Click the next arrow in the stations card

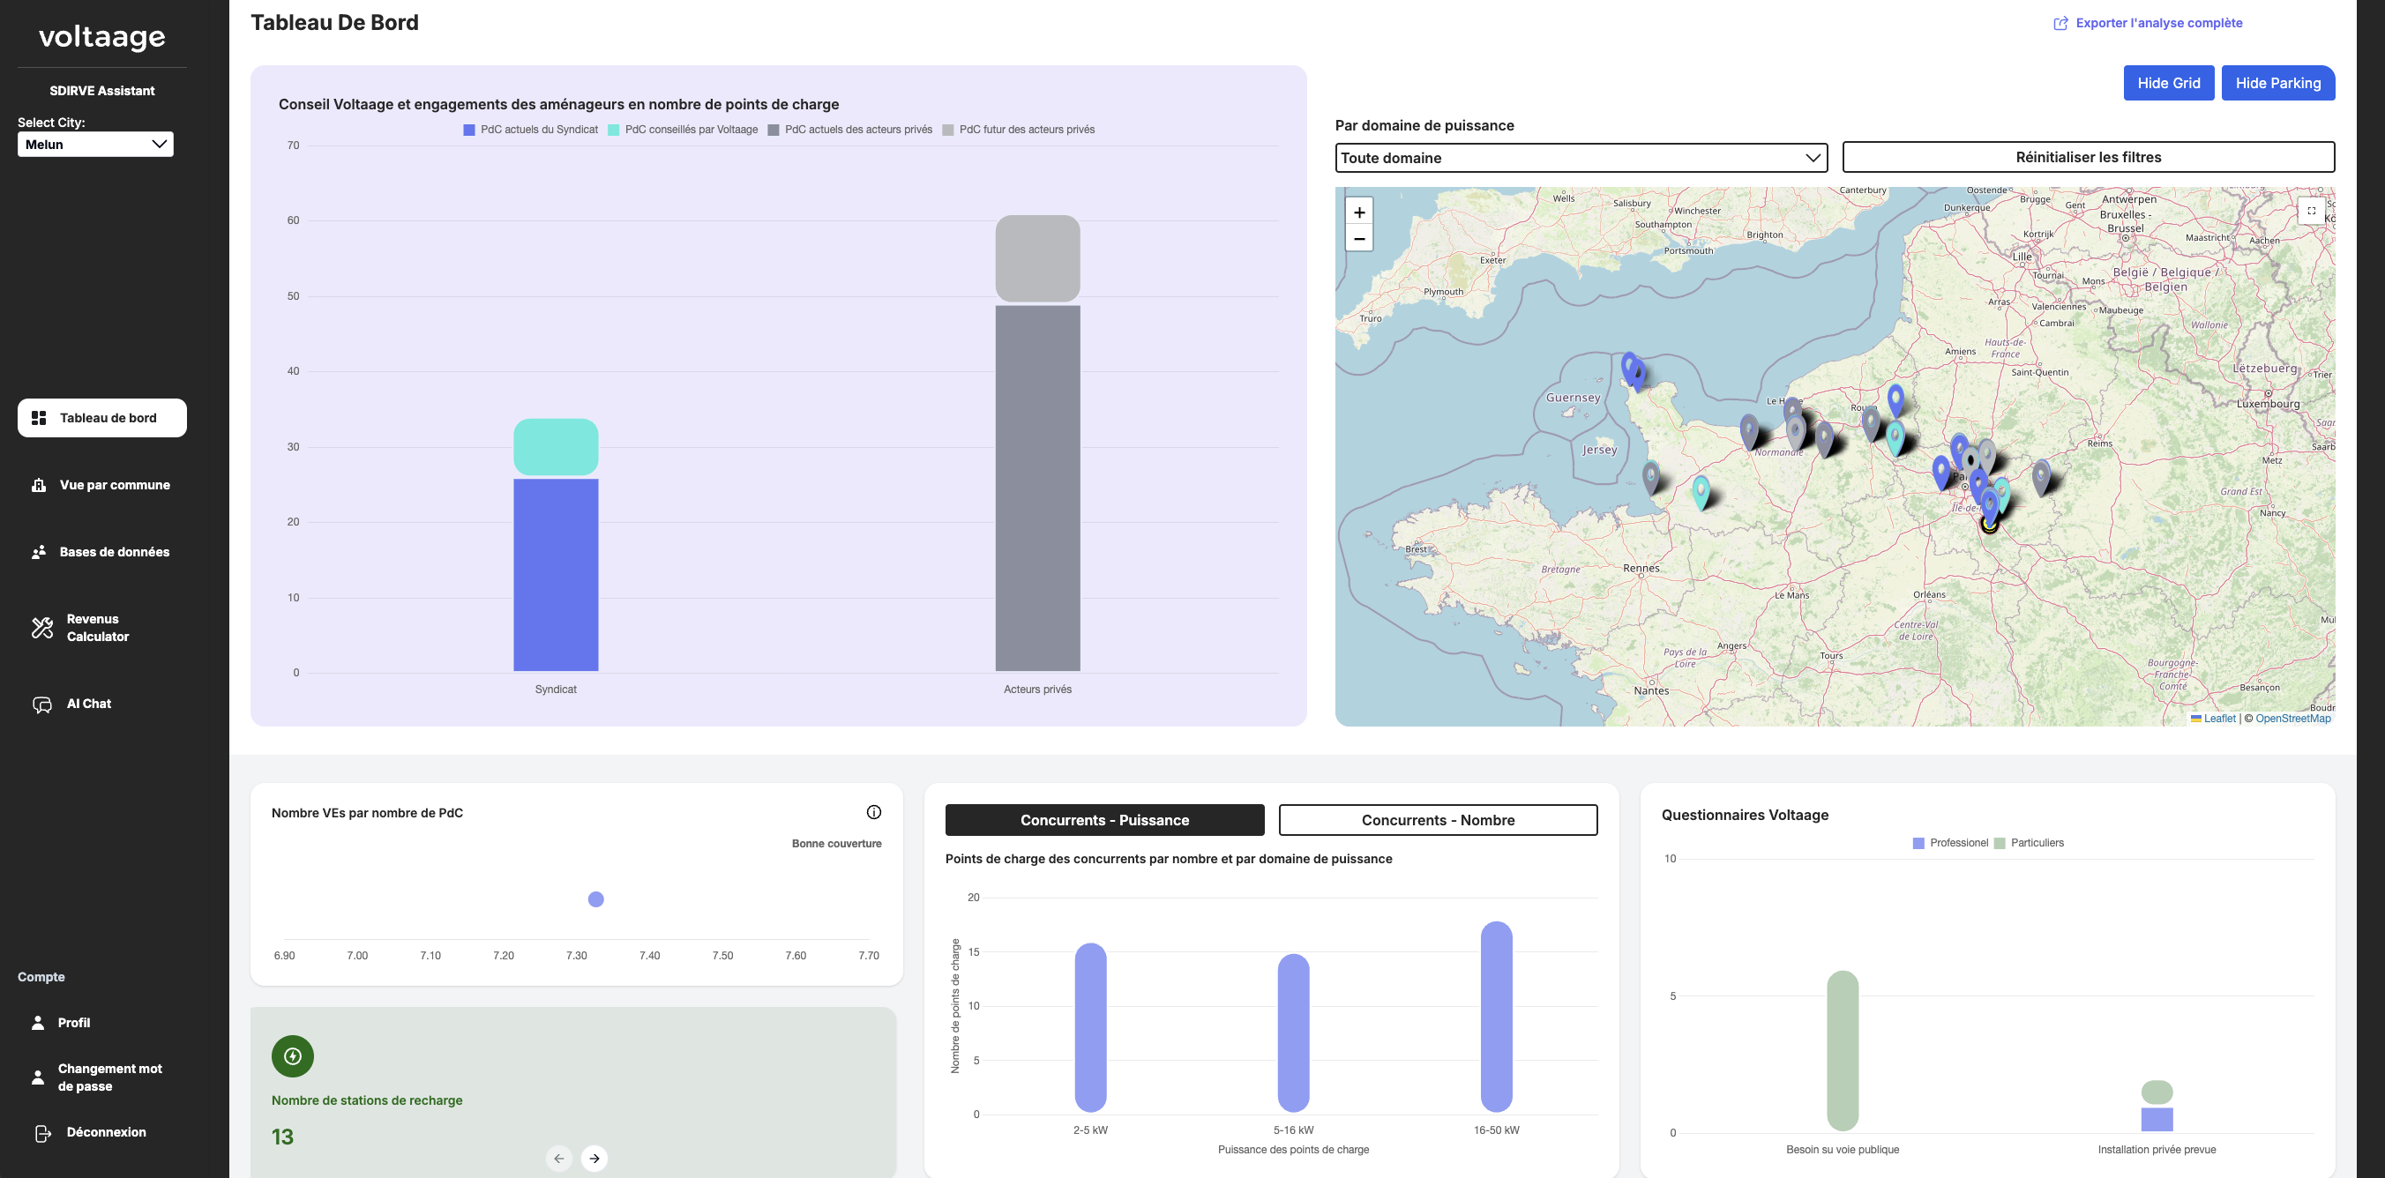594,1157
